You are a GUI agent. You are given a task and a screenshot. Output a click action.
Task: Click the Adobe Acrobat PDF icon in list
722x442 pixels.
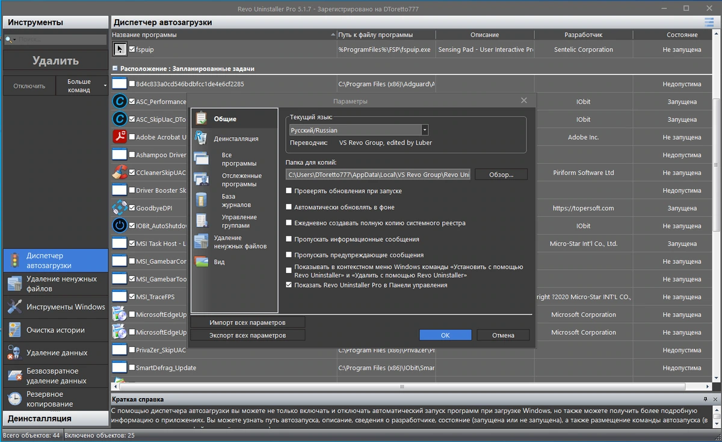point(120,137)
